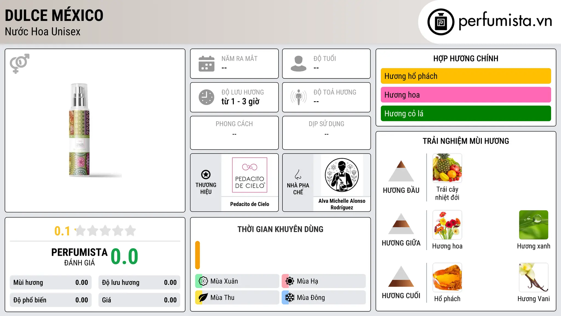The width and height of the screenshot is (561, 316).
Task: Select the Mùa Xuân season button
Action: (237, 281)
